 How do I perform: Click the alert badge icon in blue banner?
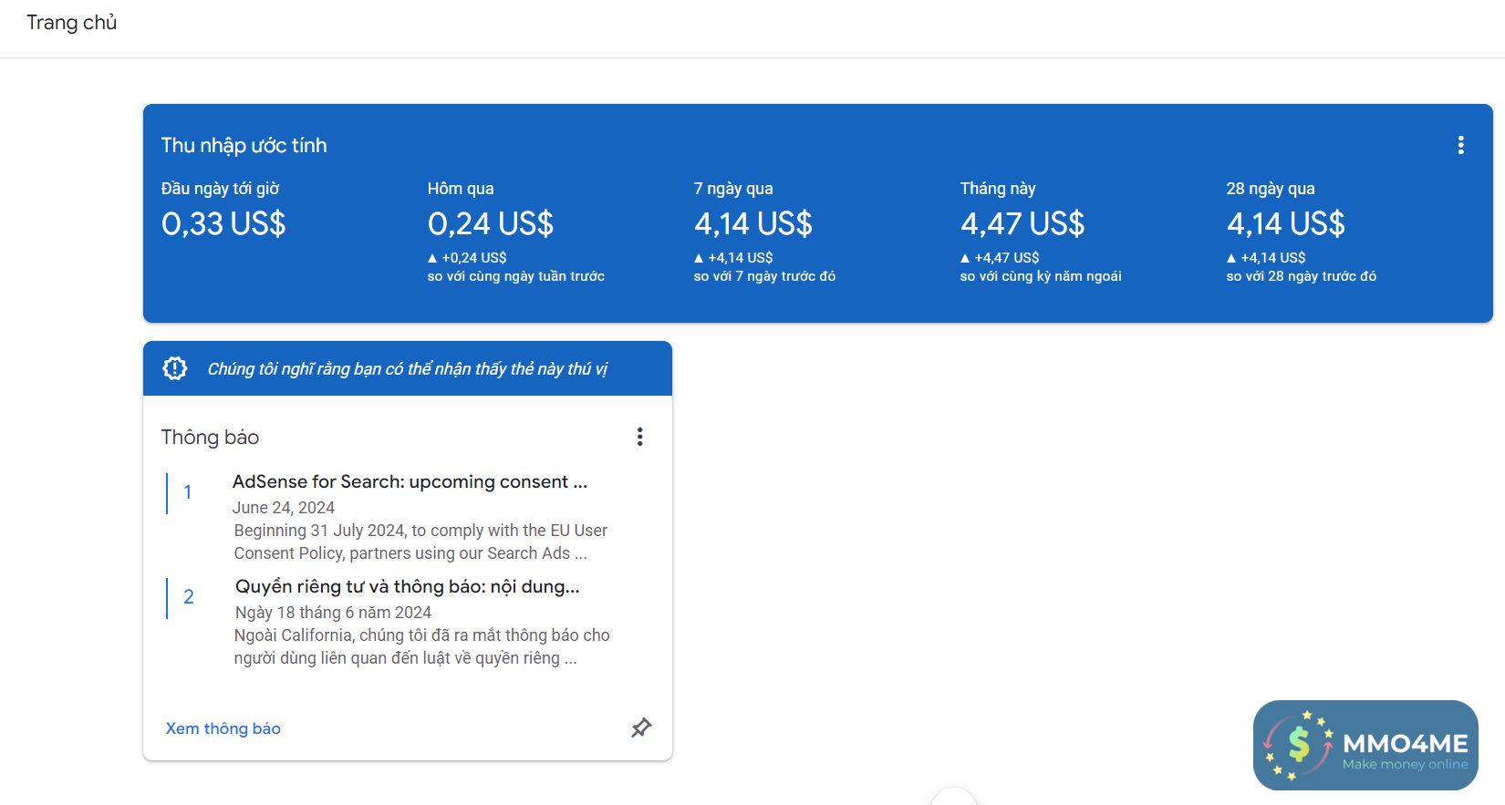pyautogui.click(x=175, y=368)
